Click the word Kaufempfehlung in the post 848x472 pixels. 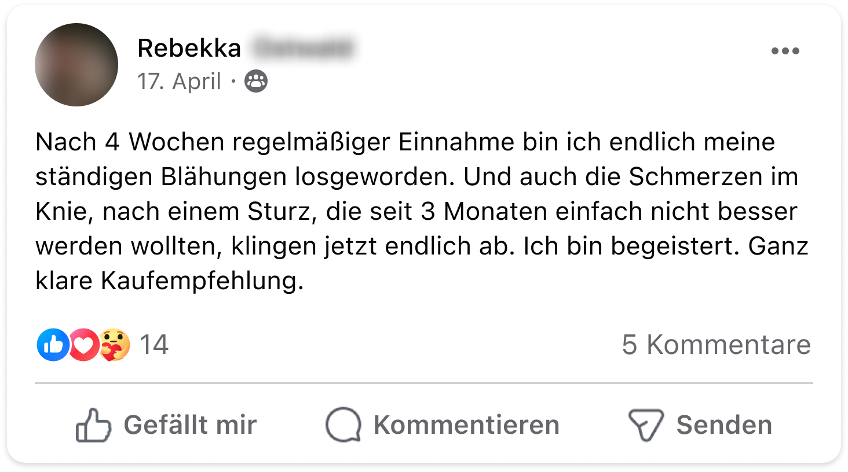(202, 281)
